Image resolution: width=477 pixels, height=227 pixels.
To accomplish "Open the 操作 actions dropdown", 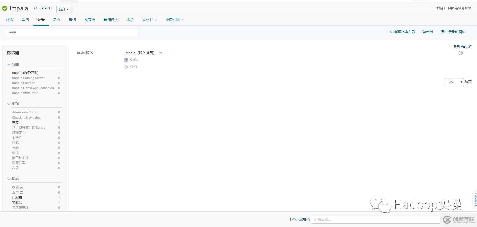I will [x=64, y=9].
